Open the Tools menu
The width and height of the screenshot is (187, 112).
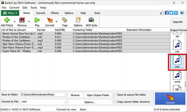tap(34, 7)
